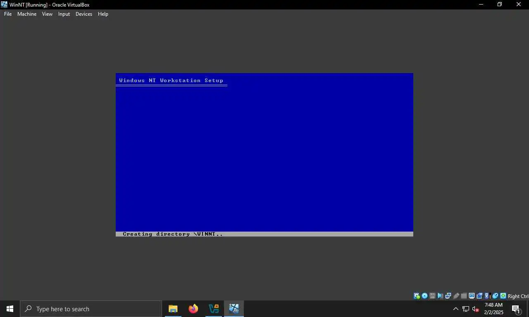Open the notification center icon

(516, 309)
